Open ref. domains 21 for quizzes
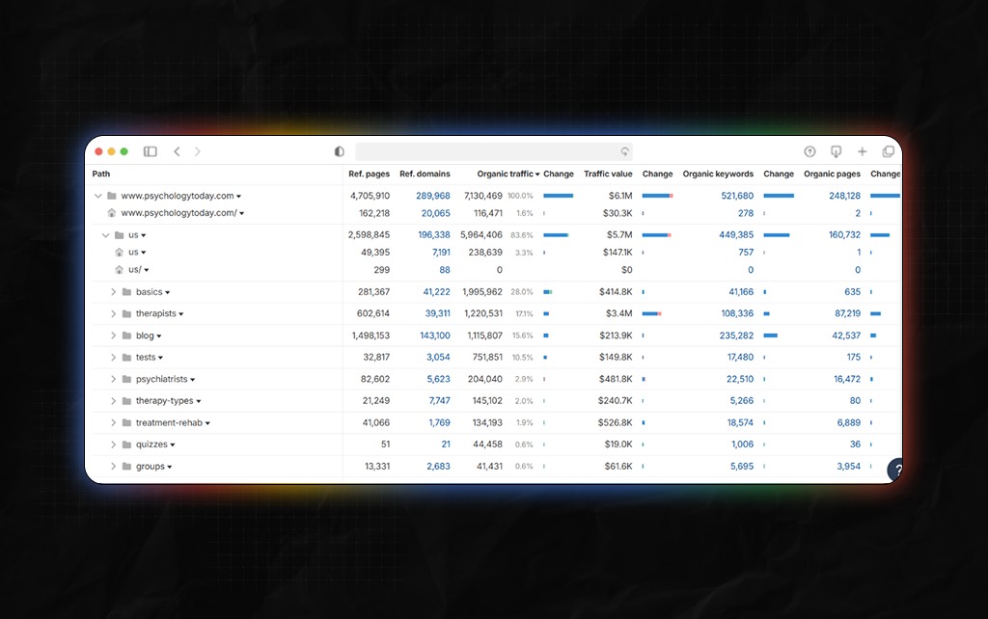This screenshot has width=988, height=619. tap(446, 444)
